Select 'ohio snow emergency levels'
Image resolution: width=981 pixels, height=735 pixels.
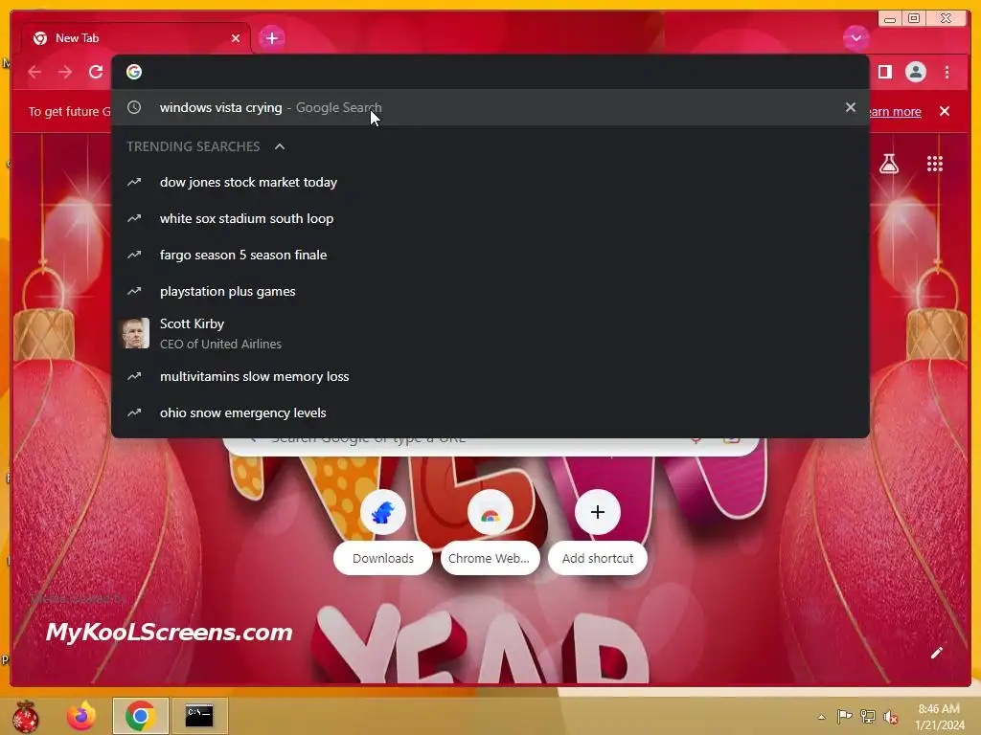[x=490, y=412]
